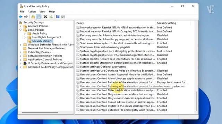Expand the Windows Defender Firewall node
Screen dimensions: 222x124
tap(20, 45)
